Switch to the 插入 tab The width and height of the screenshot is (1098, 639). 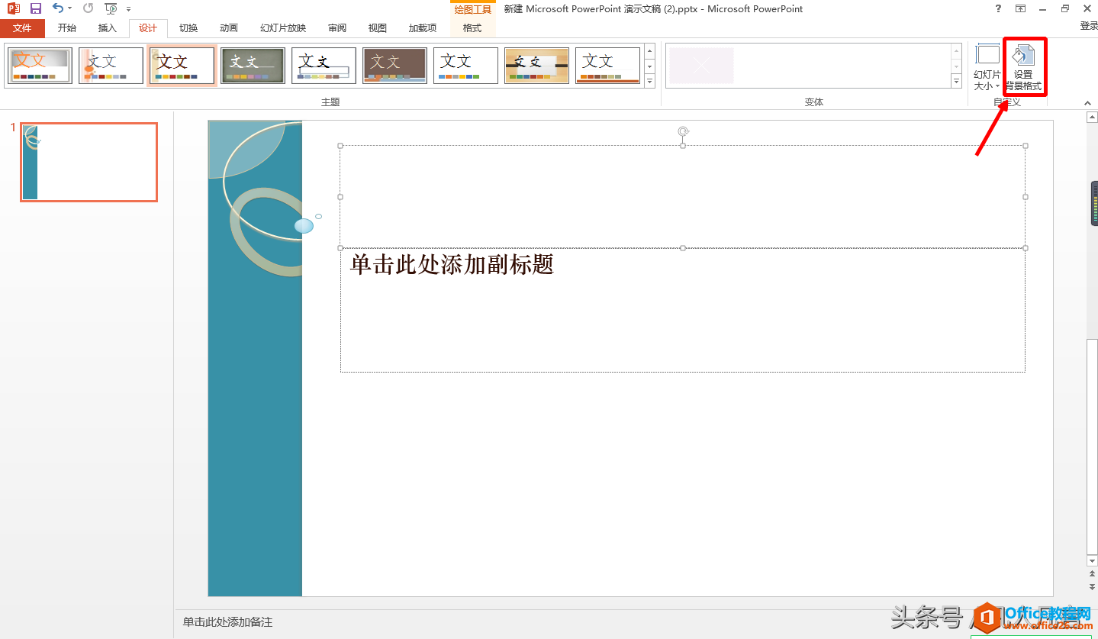click(x=108, y=28)
